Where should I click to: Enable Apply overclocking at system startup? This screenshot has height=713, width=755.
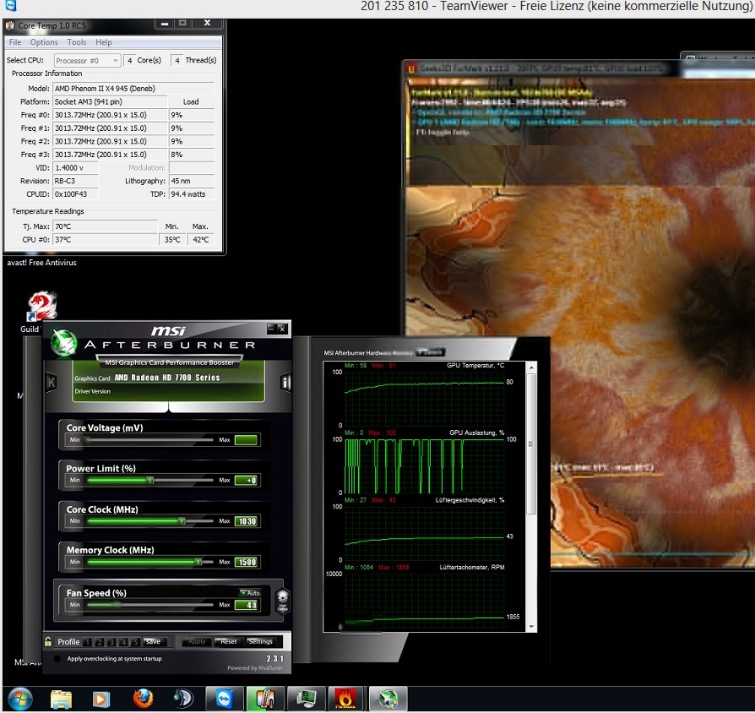pos(57,659)
